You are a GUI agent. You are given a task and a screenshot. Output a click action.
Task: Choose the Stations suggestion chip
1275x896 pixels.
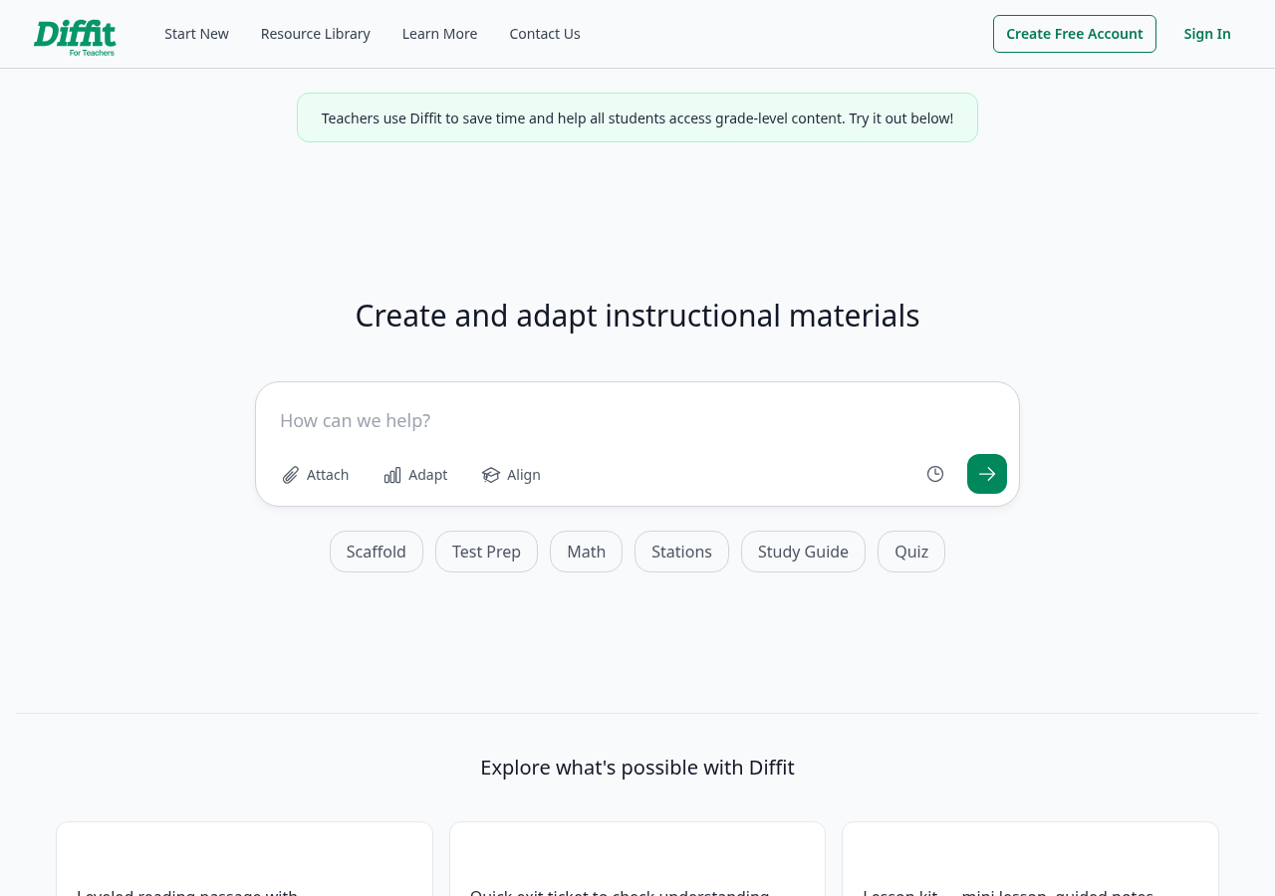pyautogui.click(x=681, y=552)
